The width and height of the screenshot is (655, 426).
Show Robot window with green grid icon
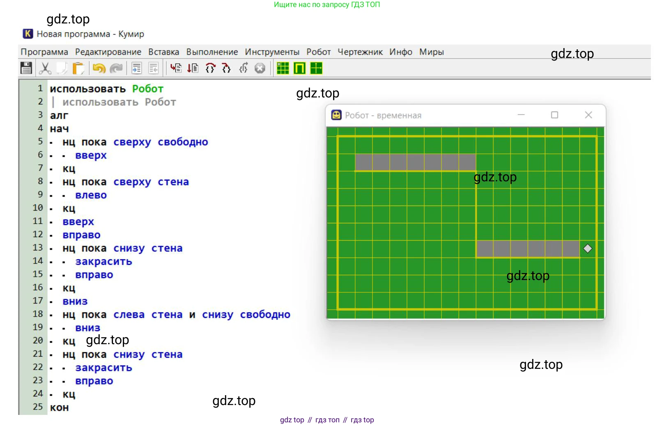point(283,68)
